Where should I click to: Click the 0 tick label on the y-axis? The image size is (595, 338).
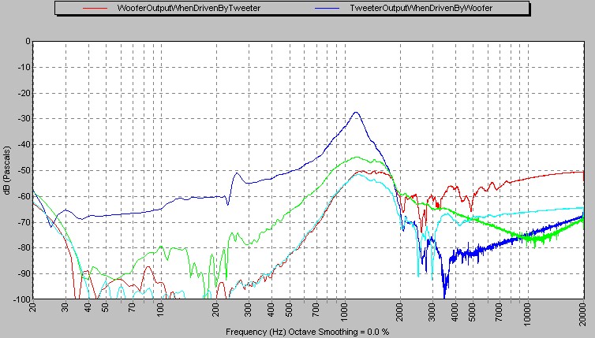[x=25, y=41]
